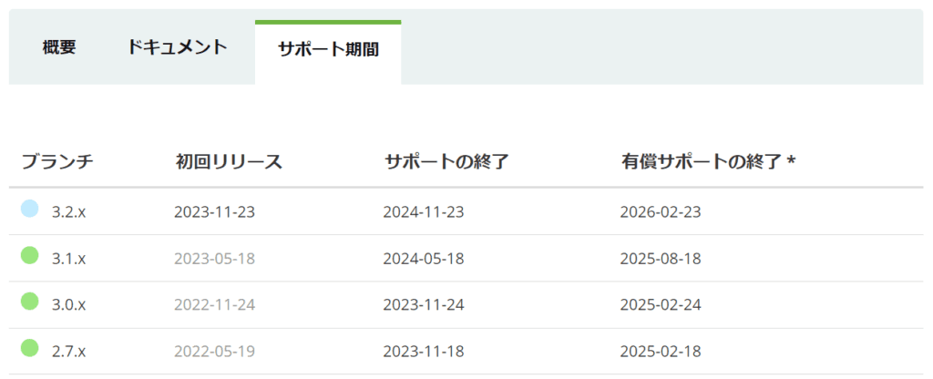This screenshot has height=379, width=933.
Task: Click the blue status dot for 3.2.x
Action: (29, 210)
